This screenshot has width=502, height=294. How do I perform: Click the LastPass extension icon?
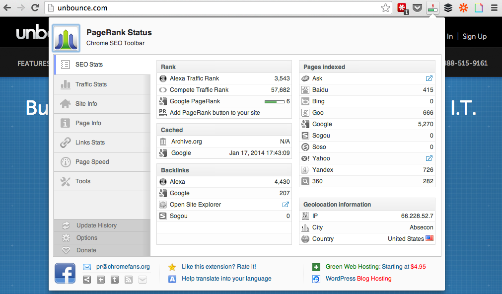click(402, 8)
